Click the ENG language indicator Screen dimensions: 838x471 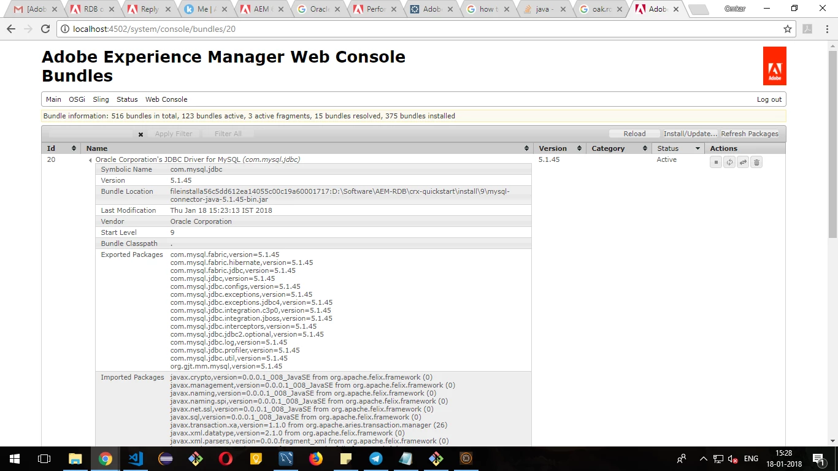751,459
